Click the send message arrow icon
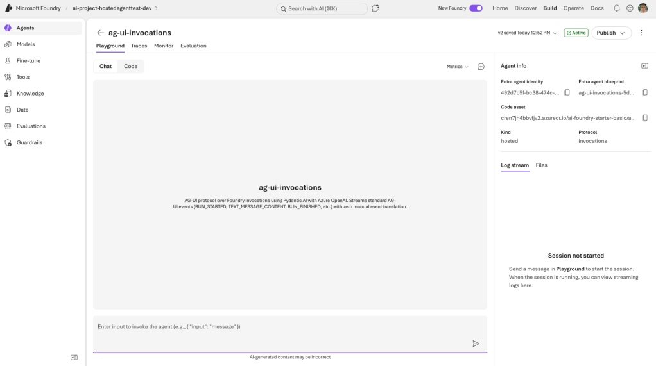 (476, 344)
